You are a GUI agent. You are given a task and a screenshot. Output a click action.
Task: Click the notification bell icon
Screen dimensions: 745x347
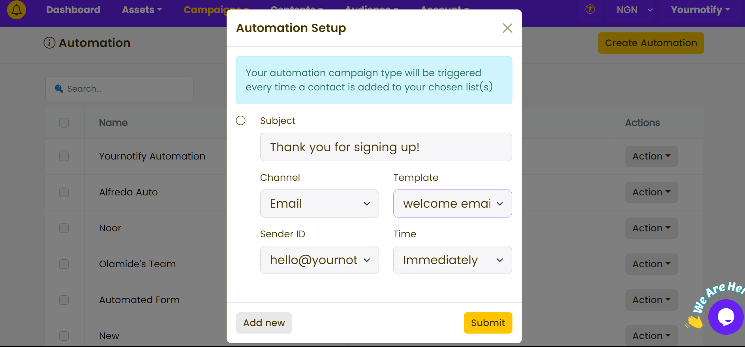[17, 10]
